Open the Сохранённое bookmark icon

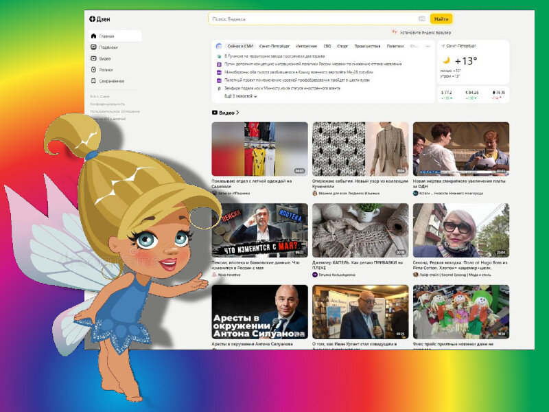pos(93,80)
